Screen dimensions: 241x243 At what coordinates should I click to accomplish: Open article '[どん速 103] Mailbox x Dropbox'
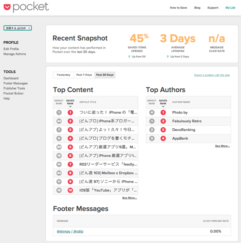coord(108,173)
